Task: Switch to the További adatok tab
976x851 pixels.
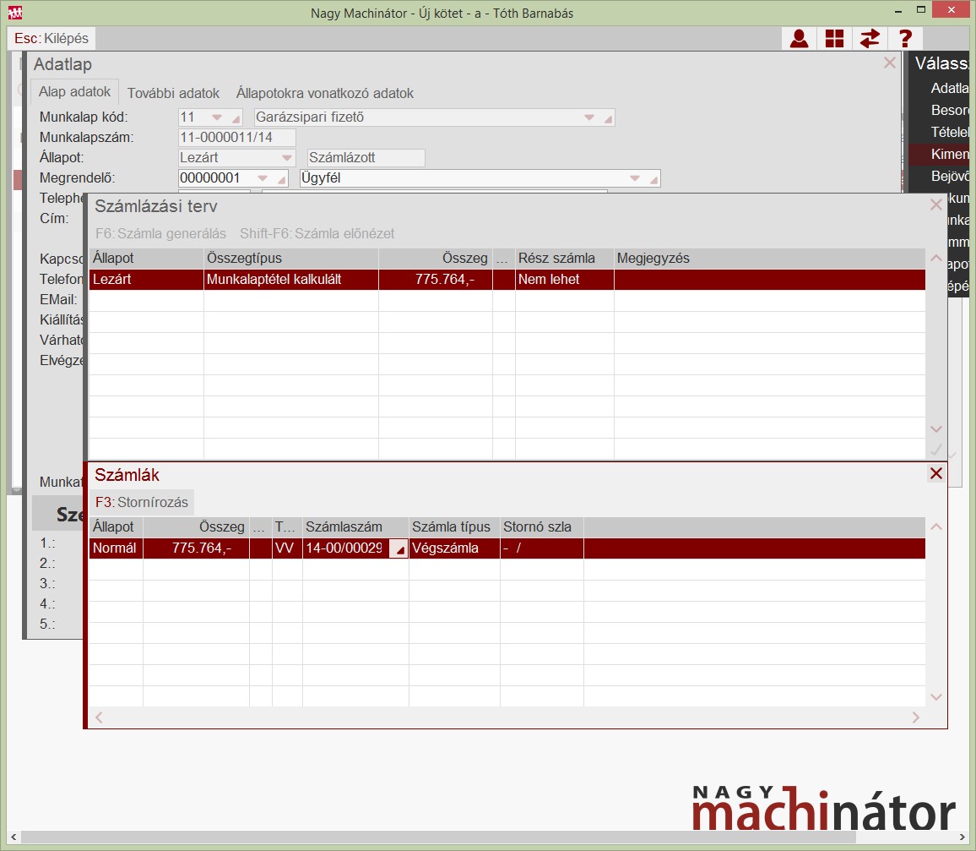Action: point(173,93)
